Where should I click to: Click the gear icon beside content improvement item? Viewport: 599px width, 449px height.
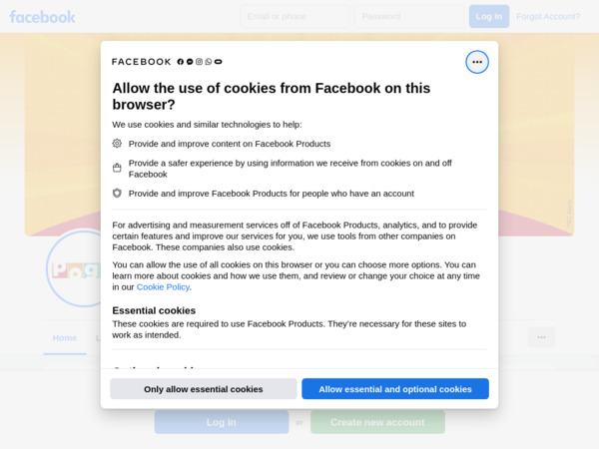[x=117, y=143]
